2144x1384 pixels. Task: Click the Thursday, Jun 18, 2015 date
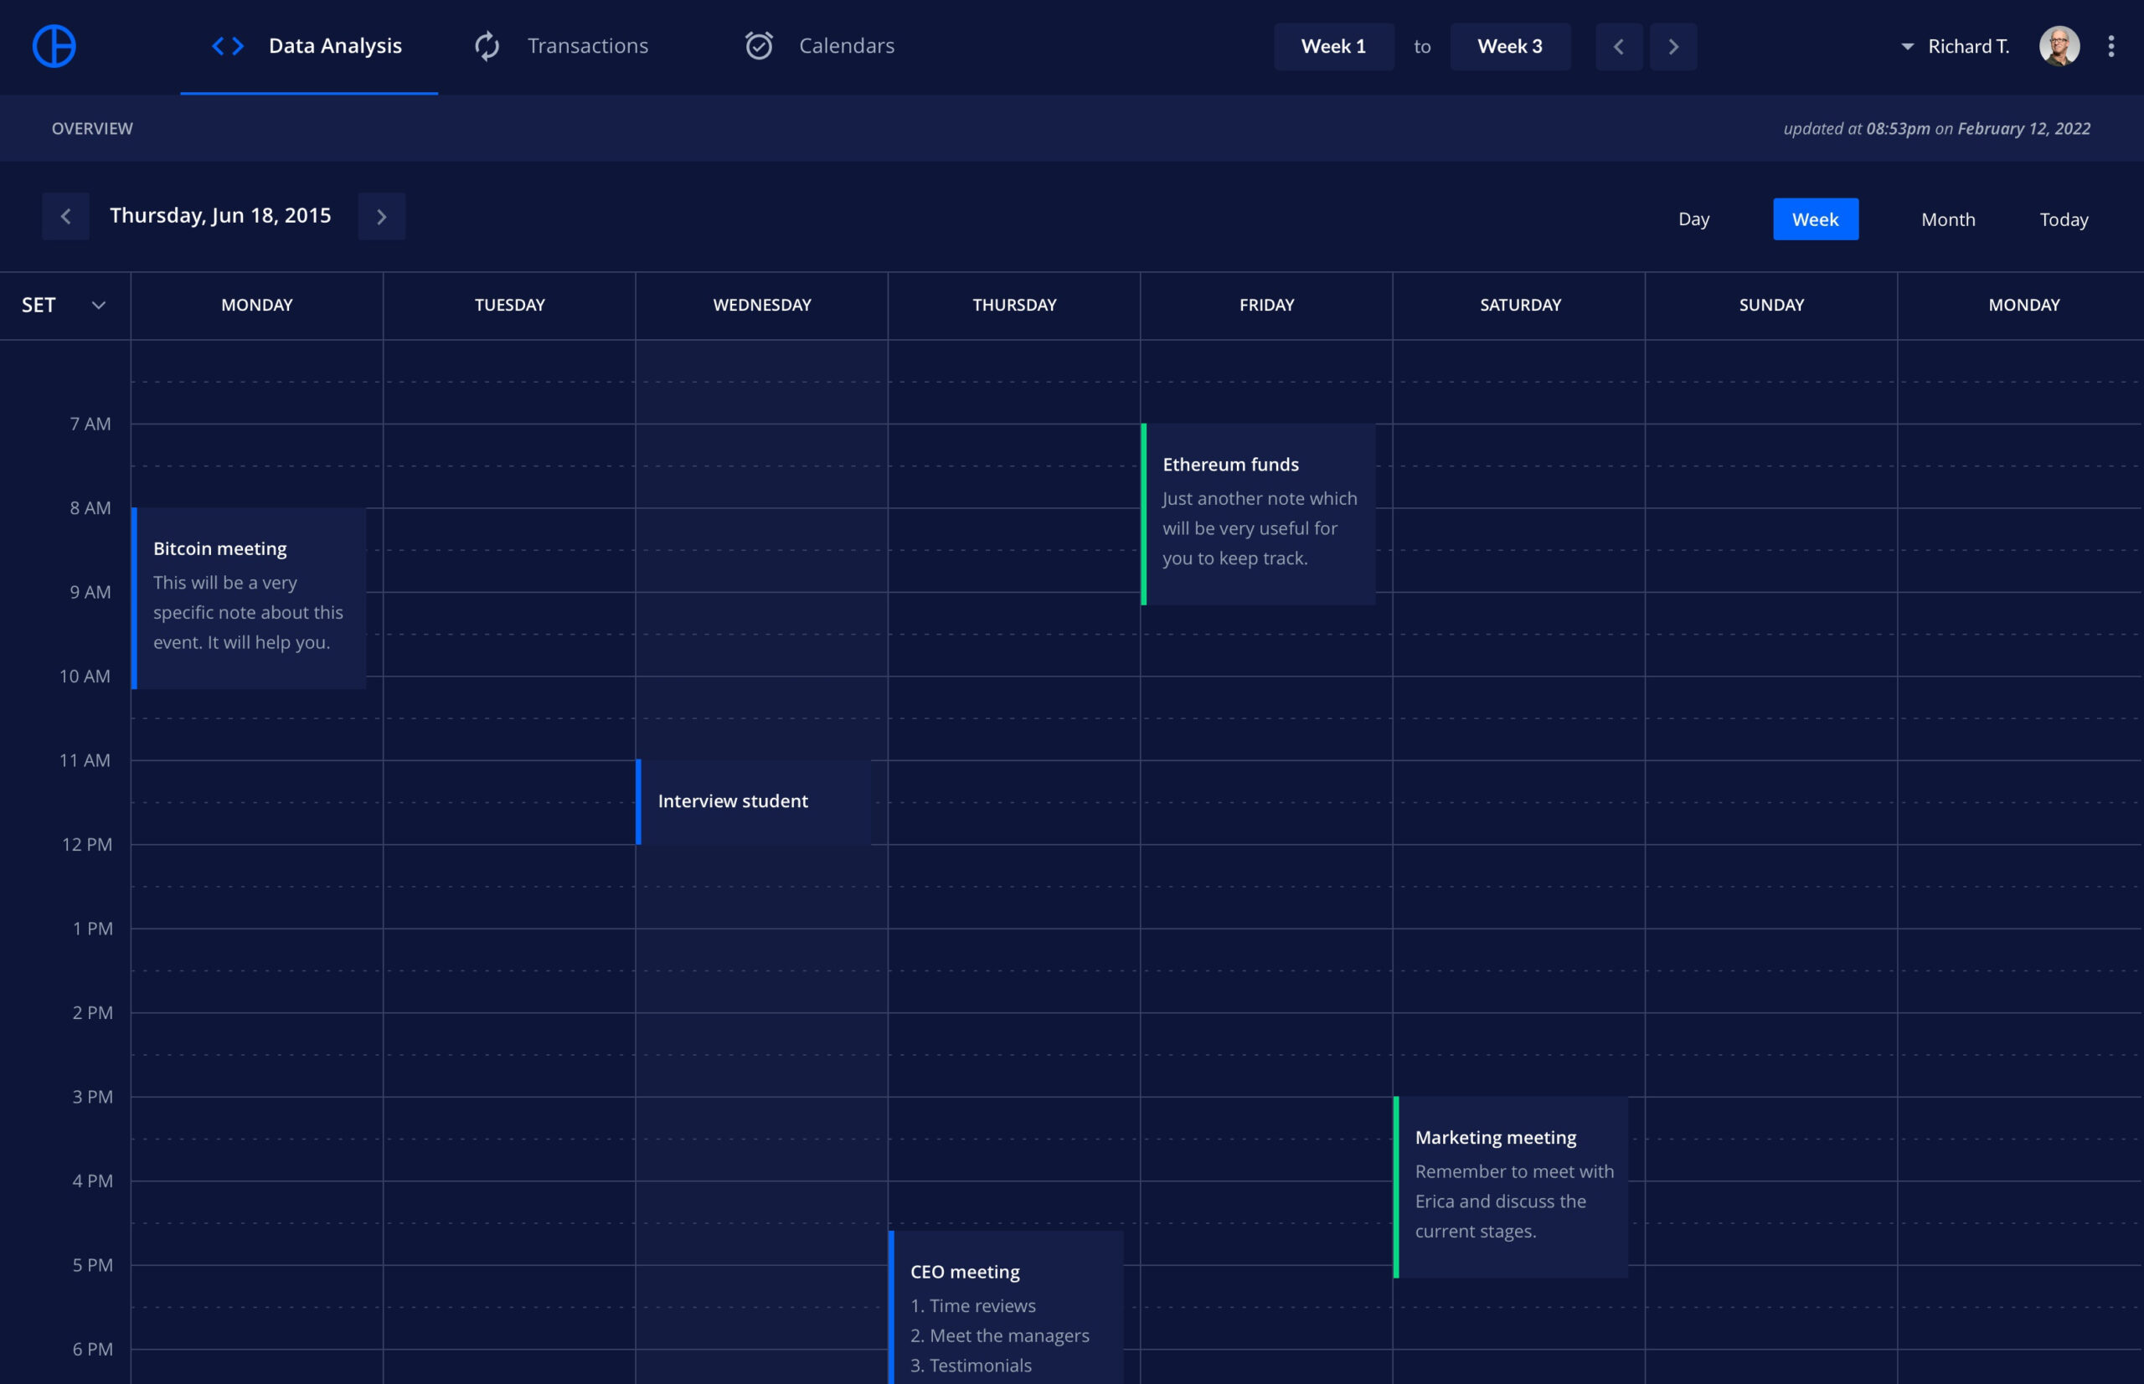(x=220, y=216)
